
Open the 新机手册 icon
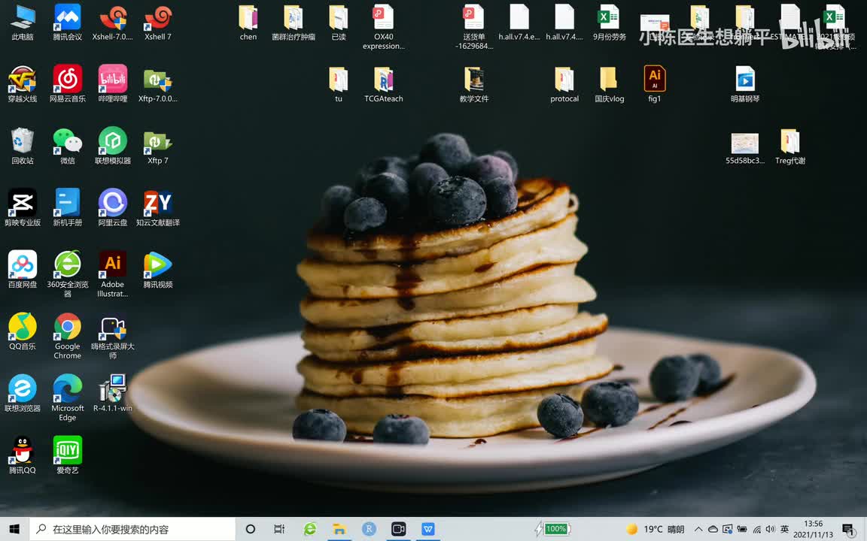(x=68, y=208)
